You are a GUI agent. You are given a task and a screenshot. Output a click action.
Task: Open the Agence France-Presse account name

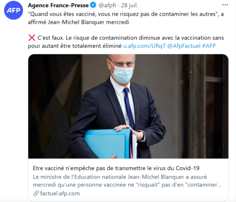point(58,5)
